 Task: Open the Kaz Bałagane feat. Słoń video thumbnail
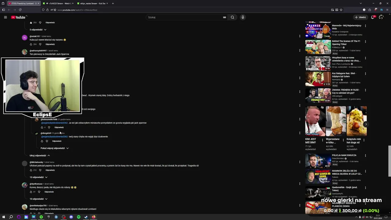click(318, 79)
